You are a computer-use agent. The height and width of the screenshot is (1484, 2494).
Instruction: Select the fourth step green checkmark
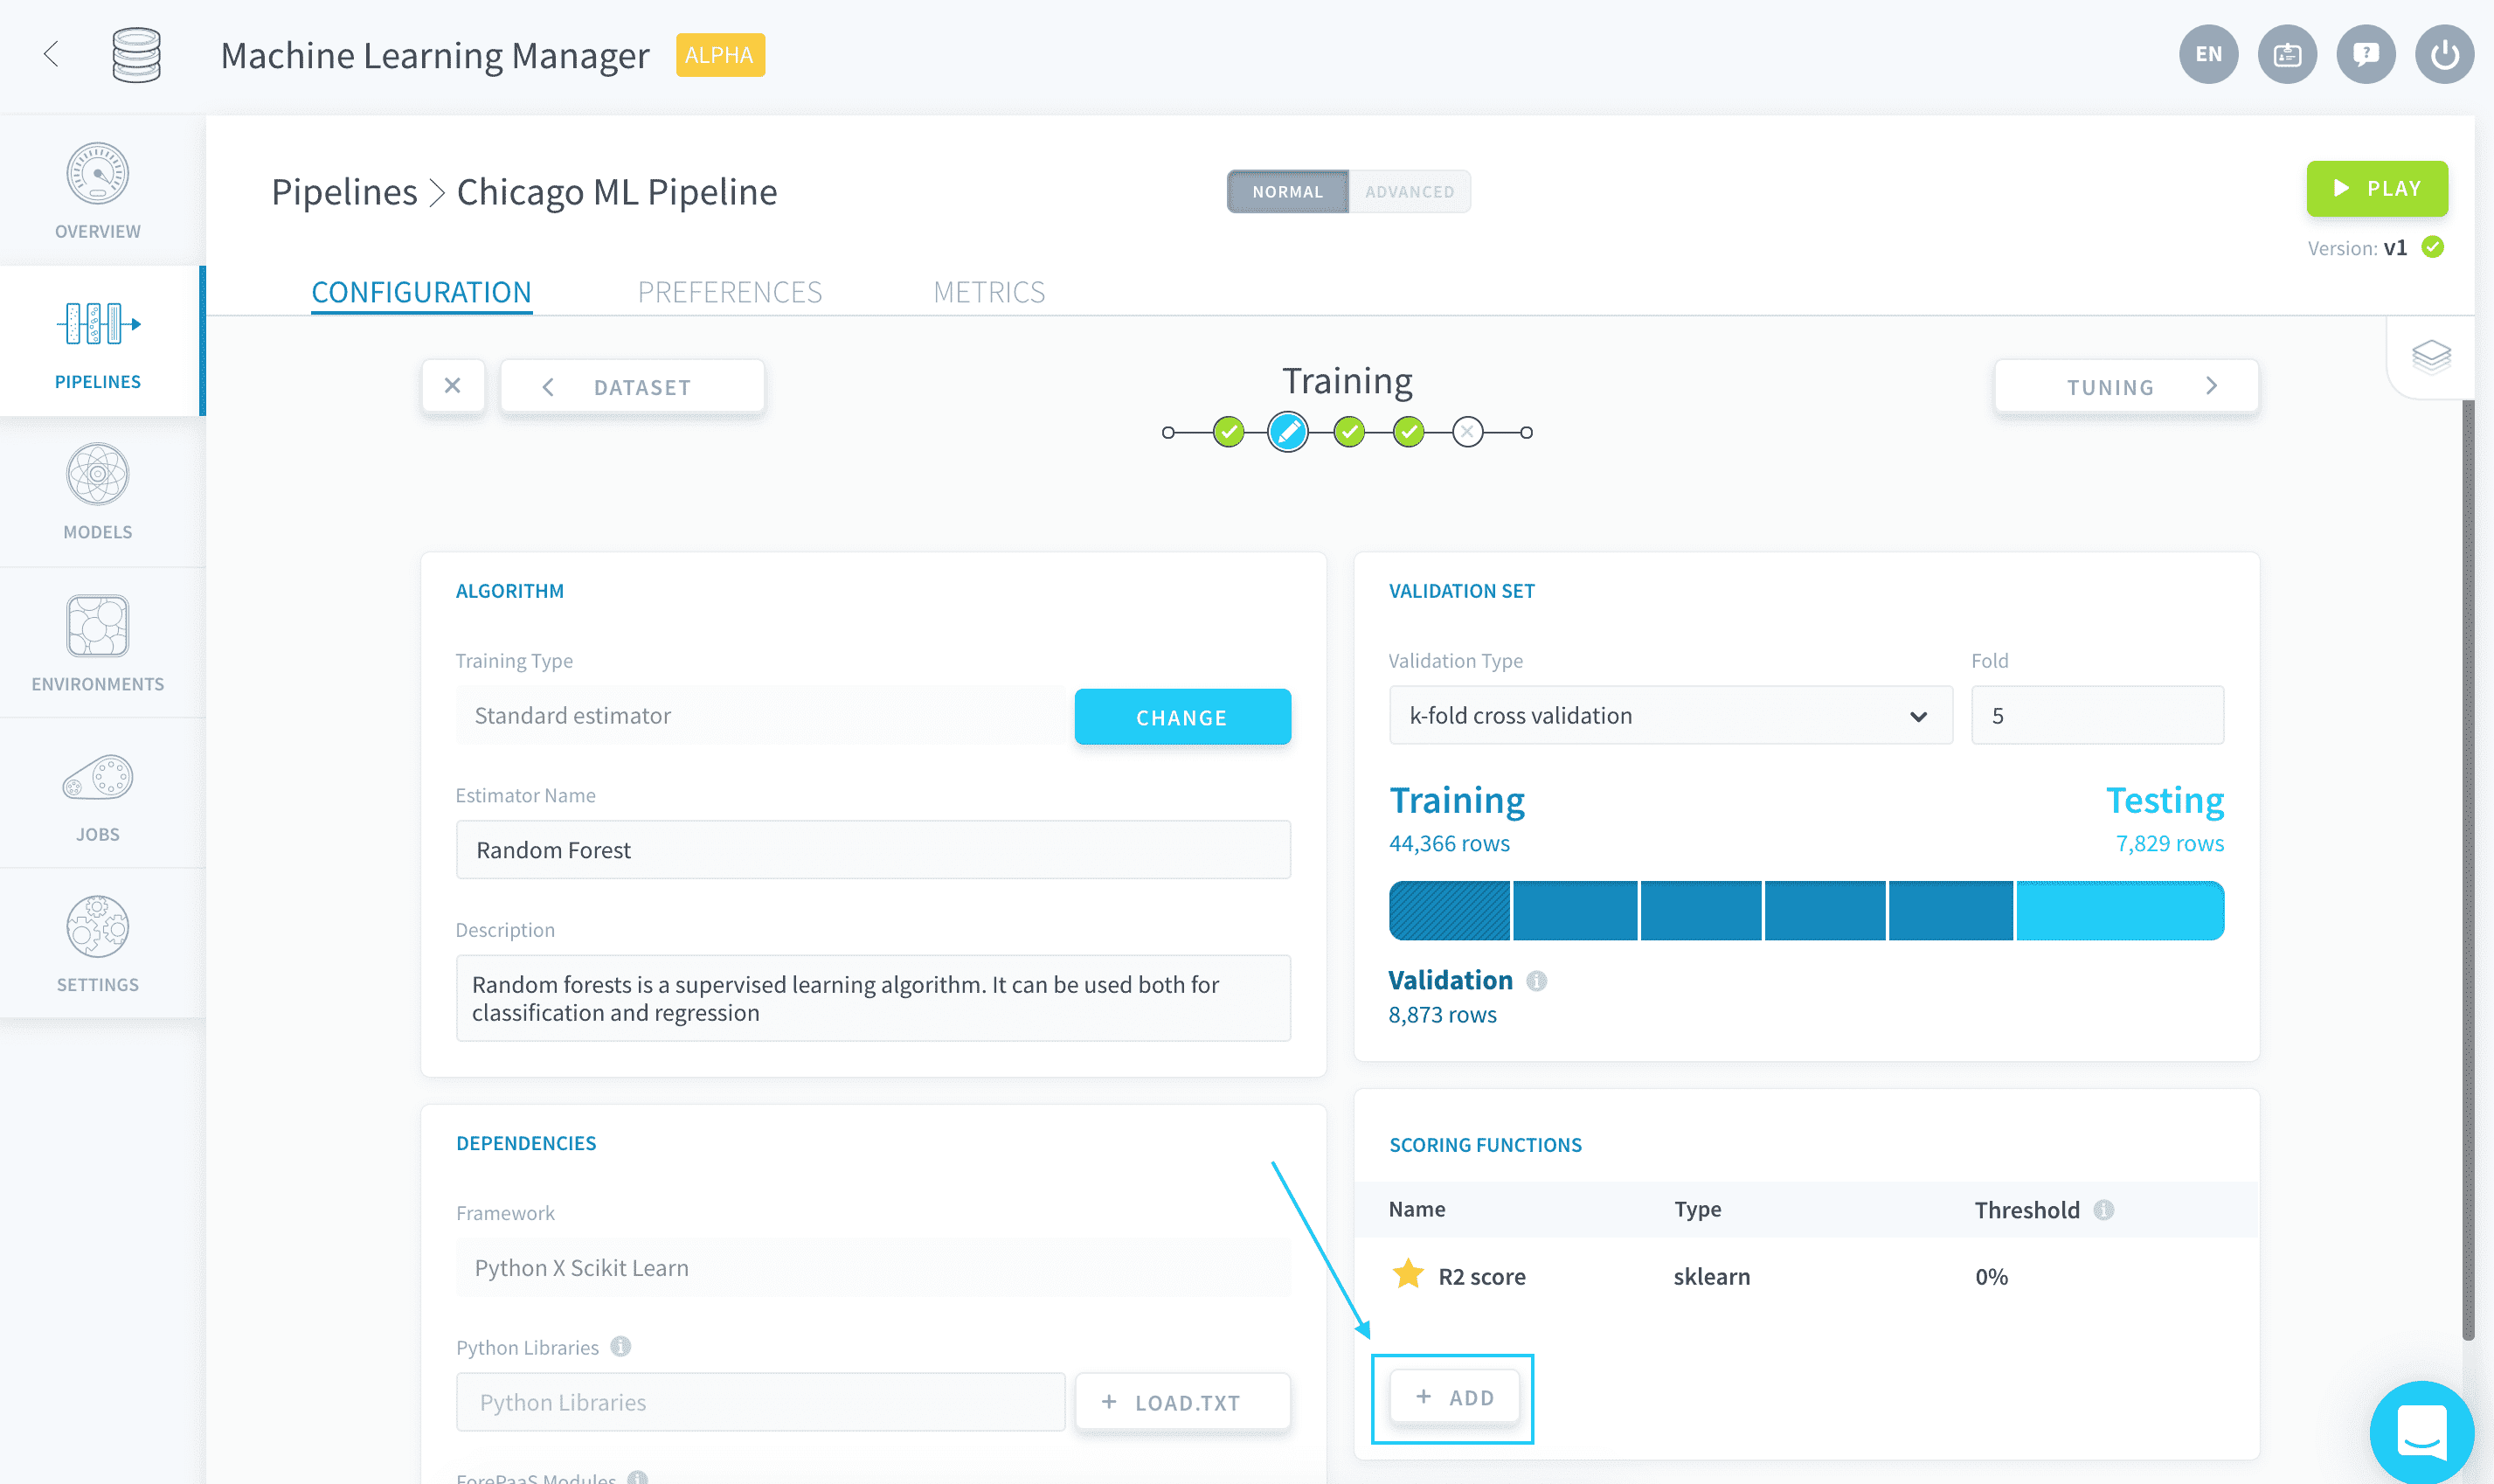pos(1409,432)
